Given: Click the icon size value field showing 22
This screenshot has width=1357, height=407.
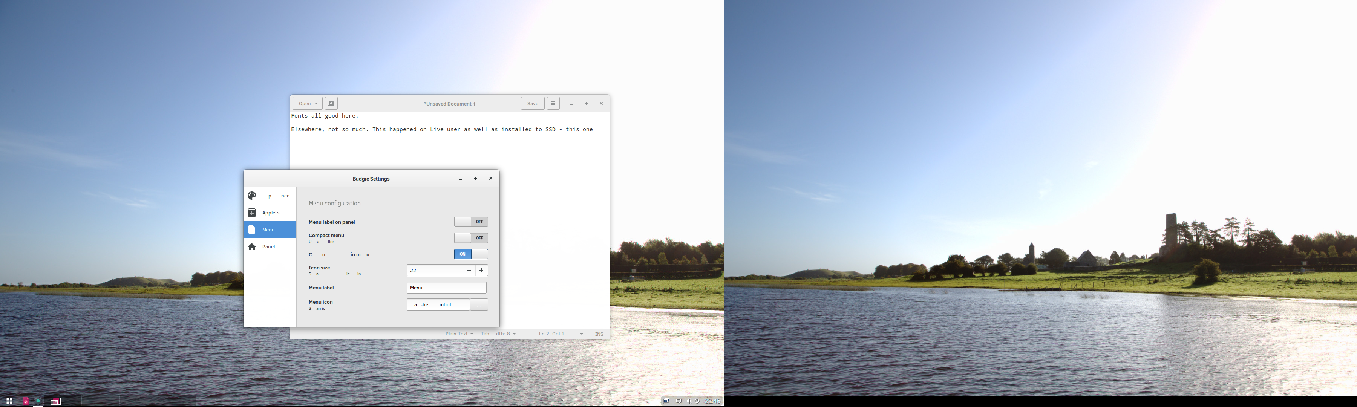Looking at the screenshot, I should [x=435, y=270].
